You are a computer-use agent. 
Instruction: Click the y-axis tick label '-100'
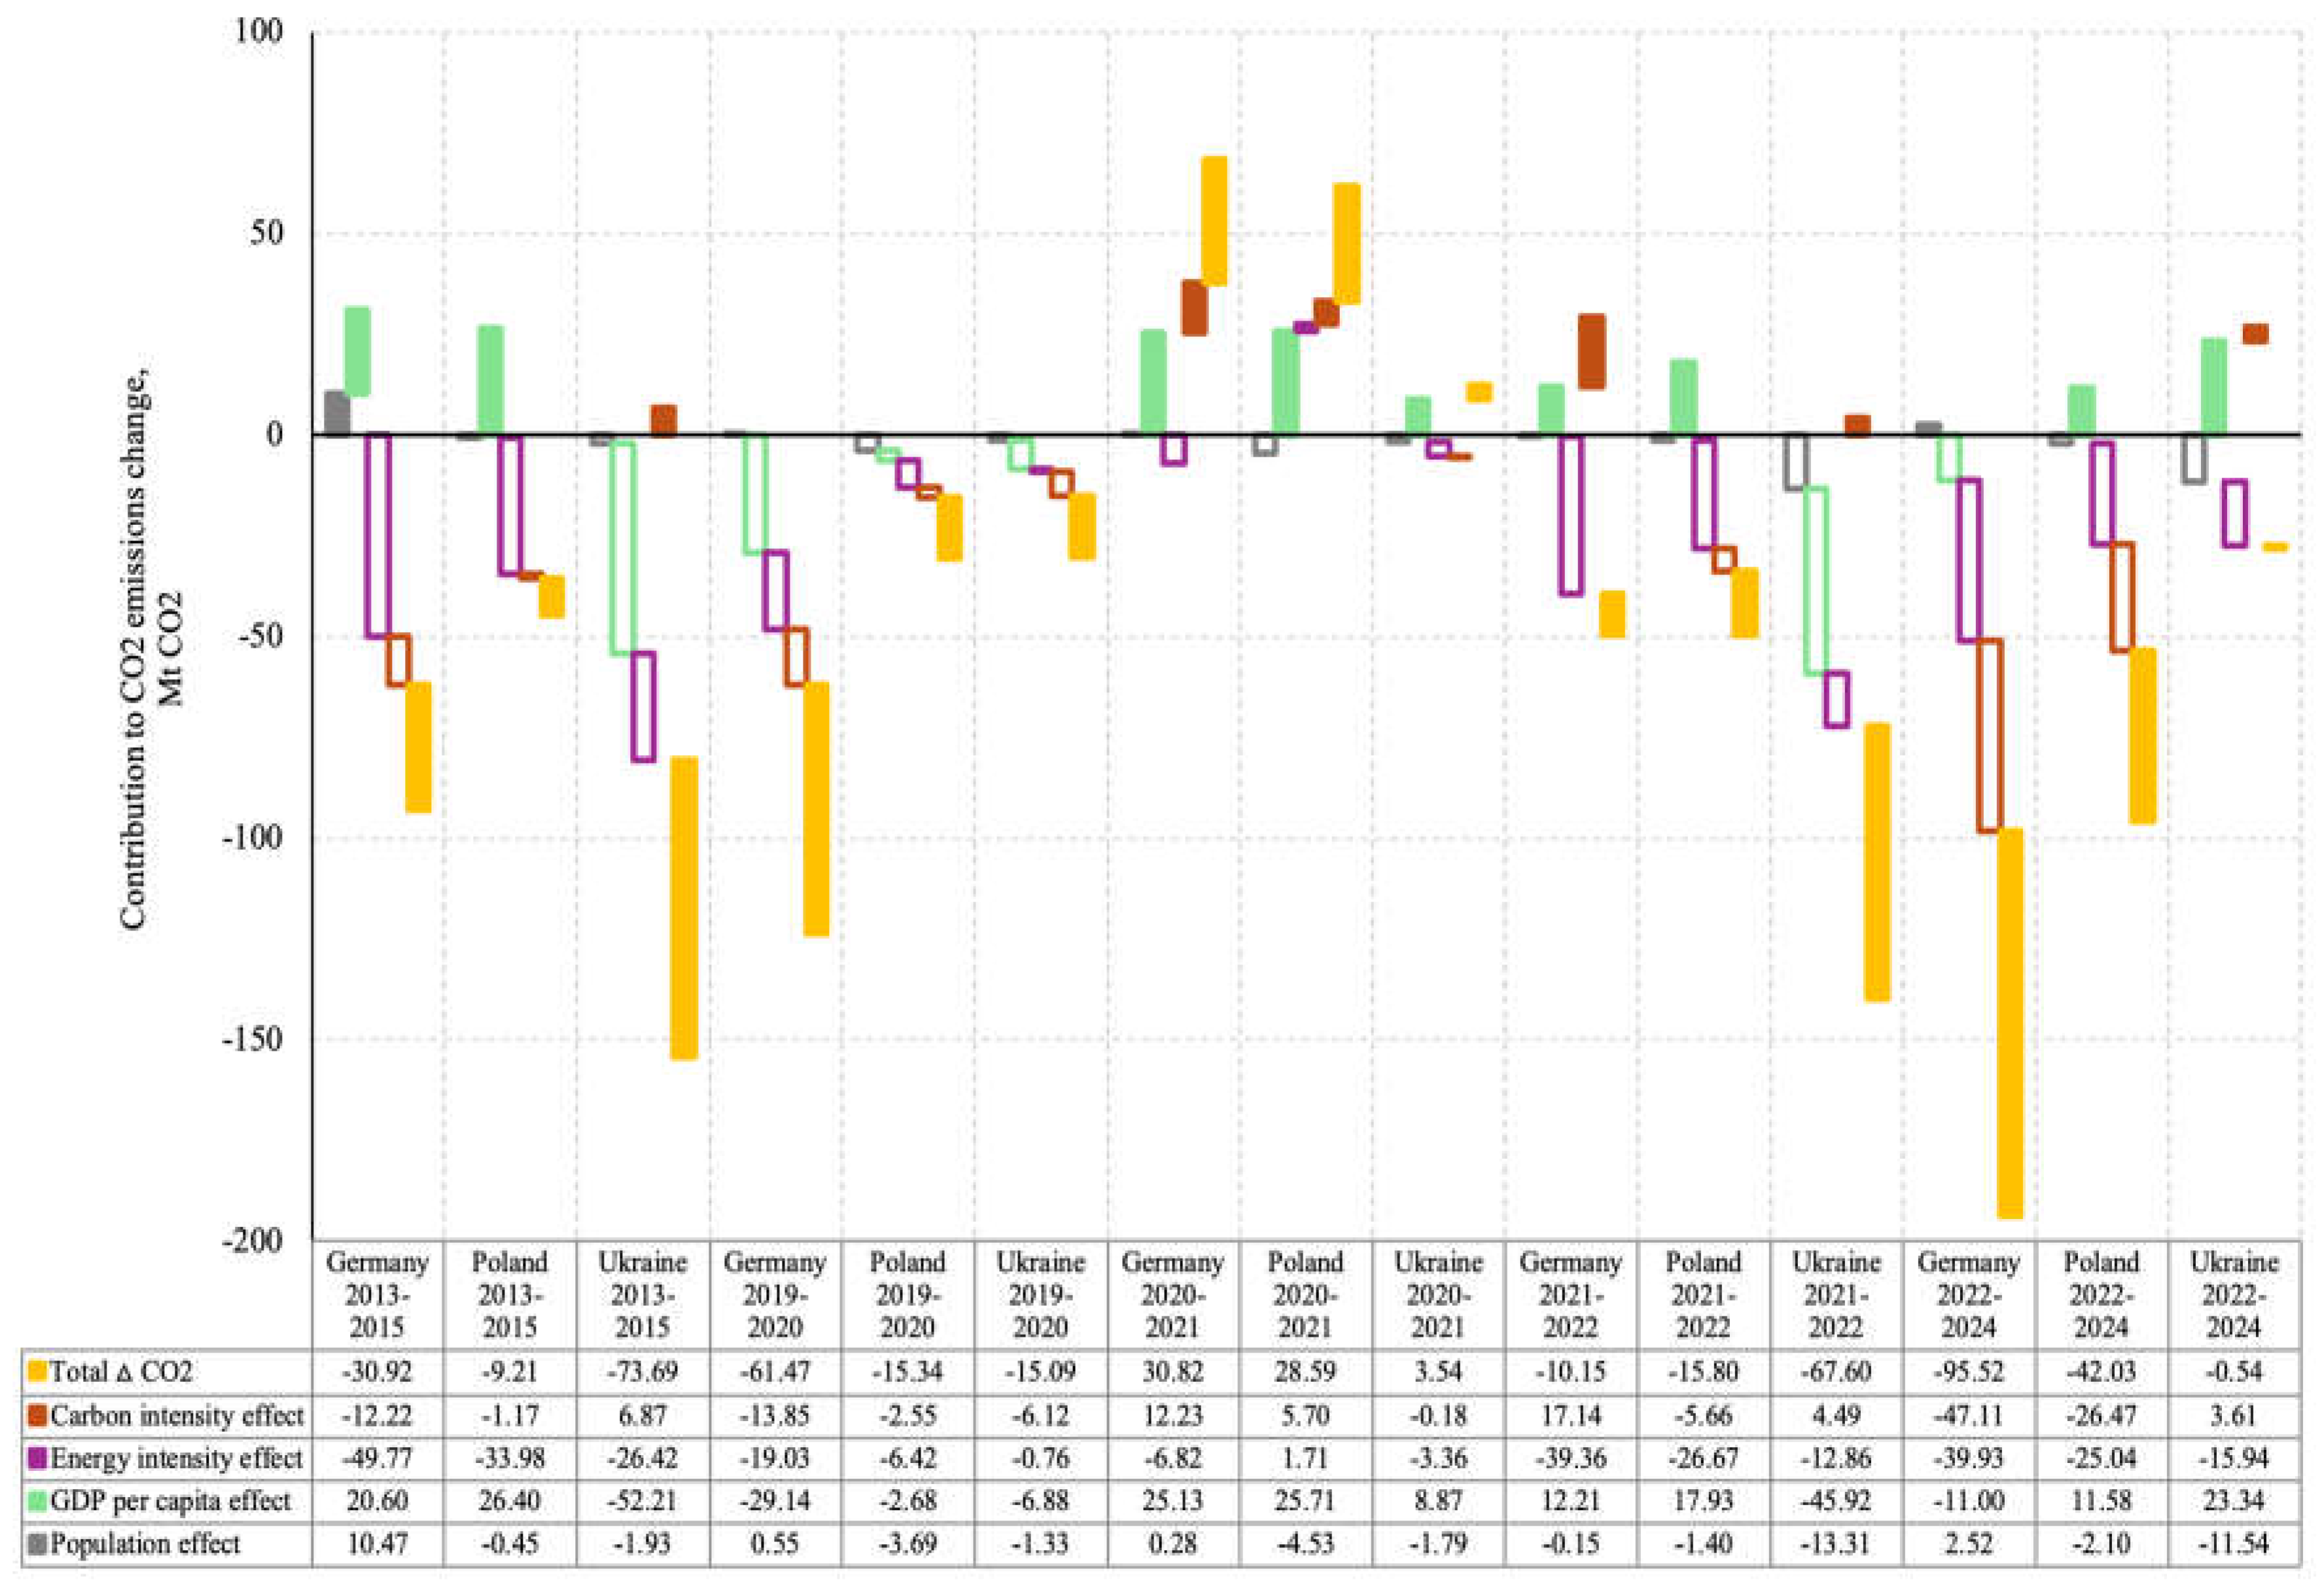(253, 838)
